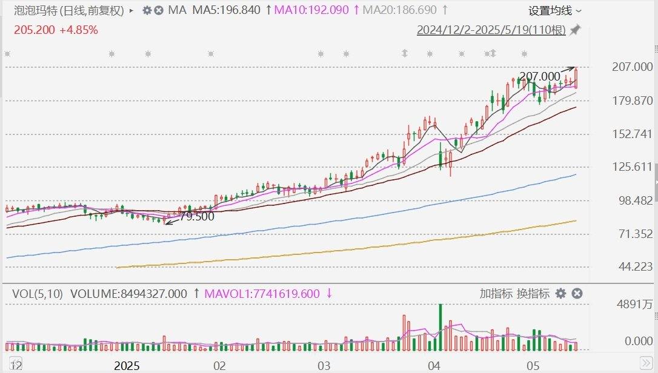This screenshot has height=373, width=658.
Task: Click the MAVOL1 volume average label
Action: click(262, 294)
